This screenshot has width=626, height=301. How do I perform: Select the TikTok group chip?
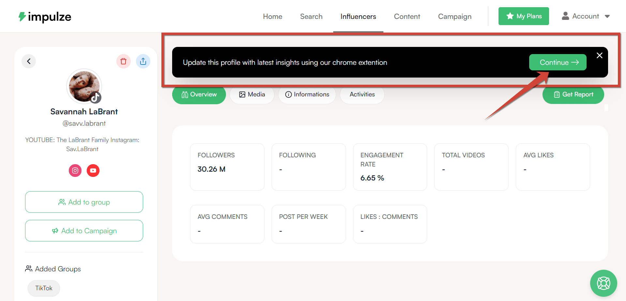[44, 288]
